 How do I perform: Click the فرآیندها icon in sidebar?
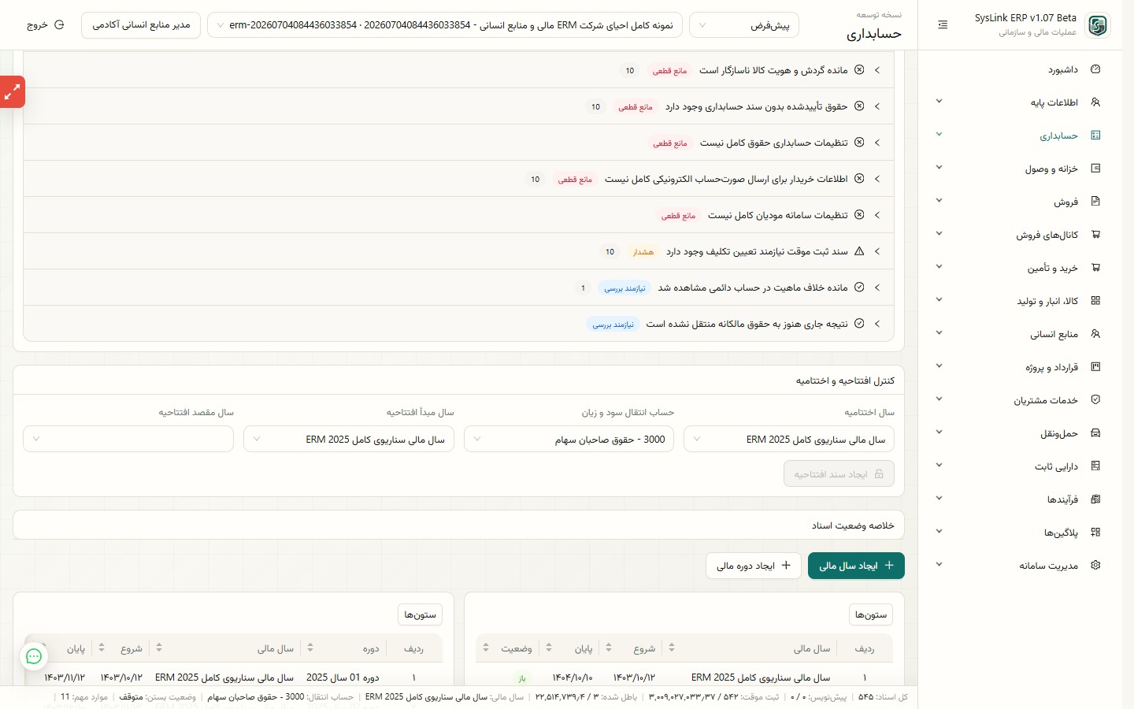[x=1095, y=499]
